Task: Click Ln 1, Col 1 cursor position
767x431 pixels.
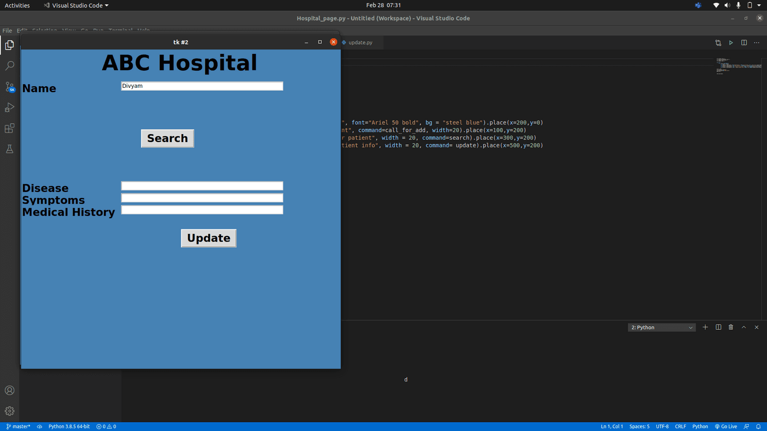Action: (612, 426)
